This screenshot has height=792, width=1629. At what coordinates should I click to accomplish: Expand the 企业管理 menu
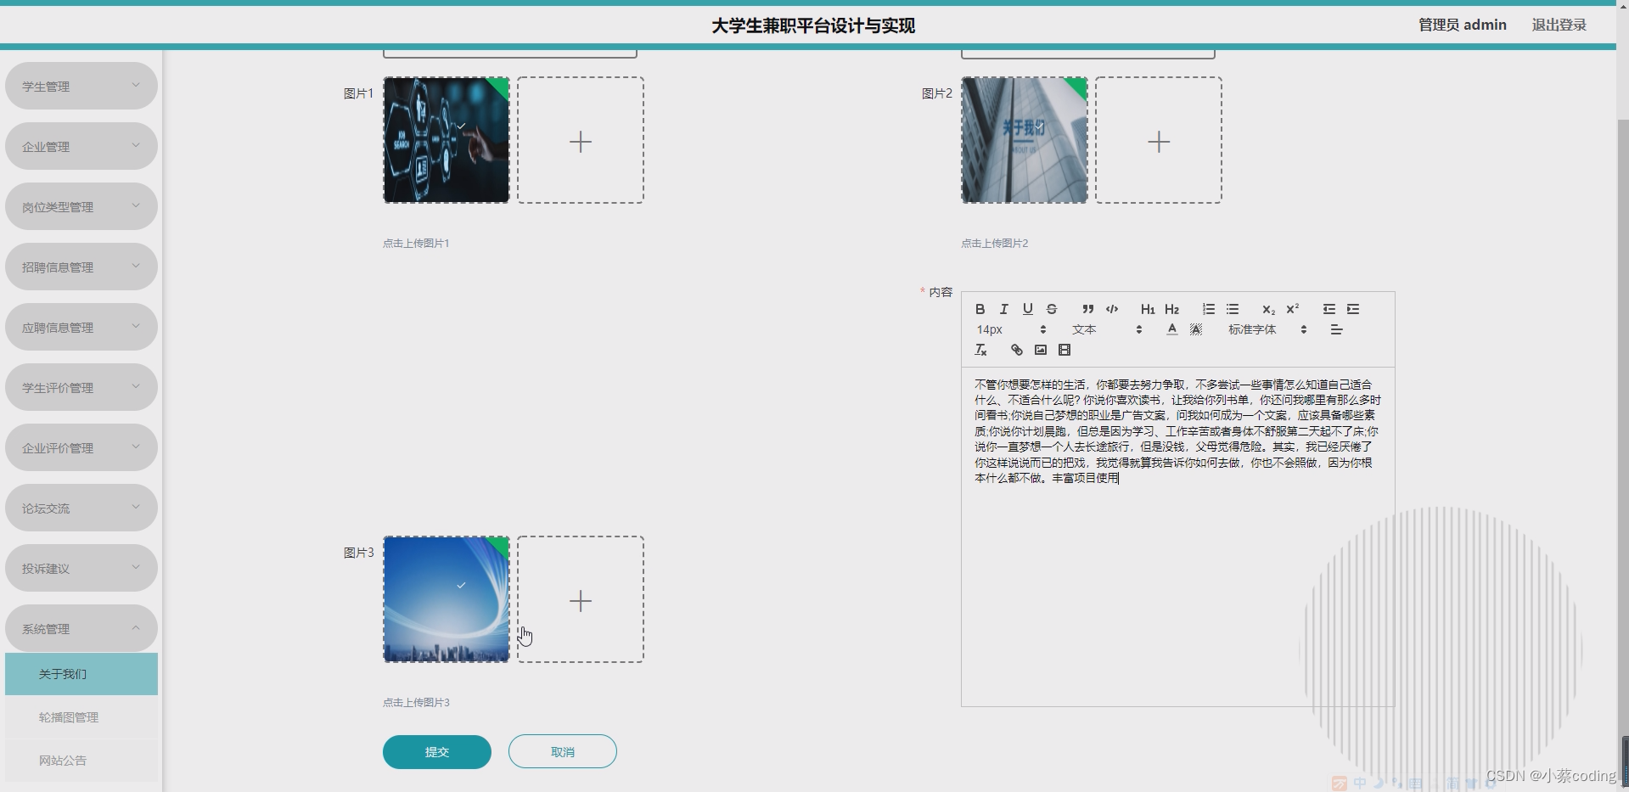pos(81,146)
